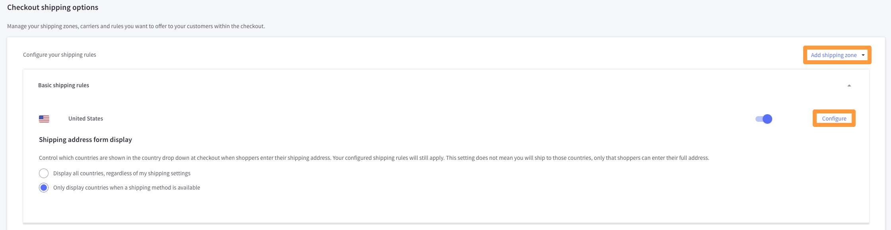This screenshot has width=891, height=230.
Task: Disable the United States shipping zone toggle
Action: 763,119
